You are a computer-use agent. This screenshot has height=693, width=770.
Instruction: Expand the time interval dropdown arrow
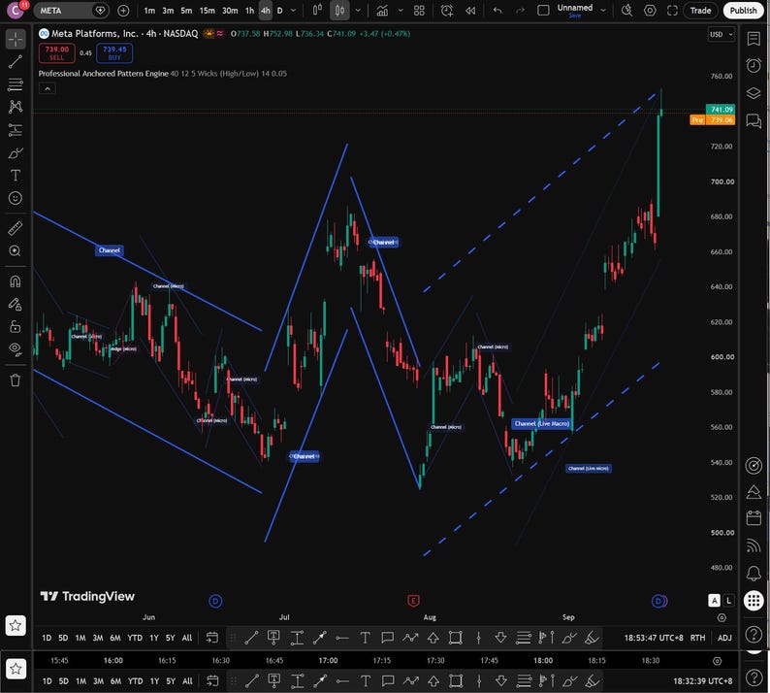(293, 11)
